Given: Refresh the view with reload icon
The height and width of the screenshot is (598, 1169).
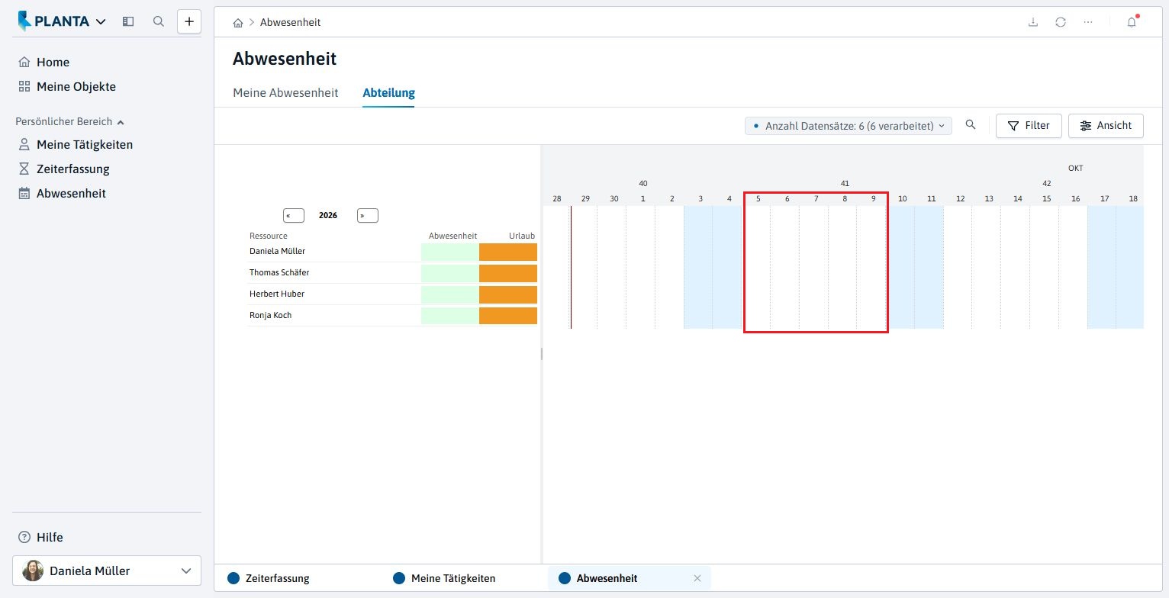Looking at the screenshot, I should [1061, 22].
